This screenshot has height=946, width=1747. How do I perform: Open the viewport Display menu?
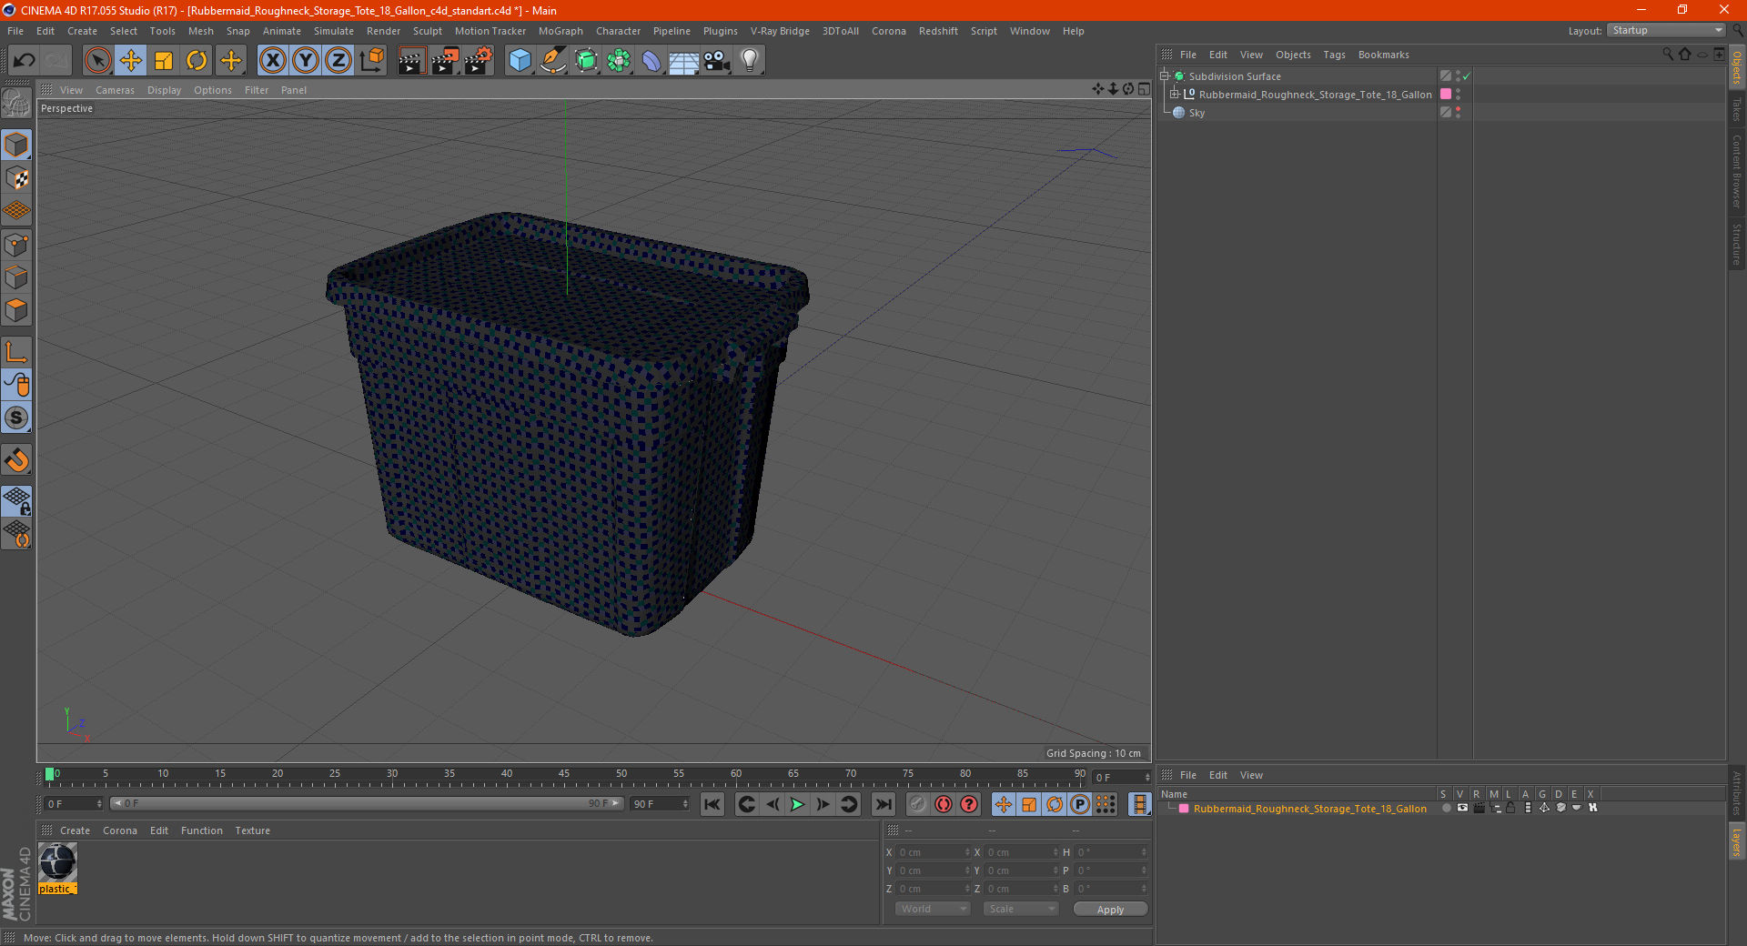164,90
